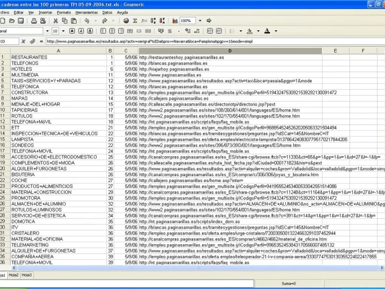The image size is (385, 289).
Task: Select column A header
Action: tap(58, 51)
